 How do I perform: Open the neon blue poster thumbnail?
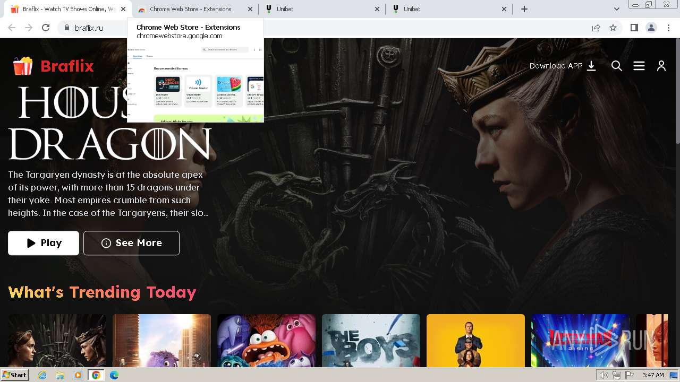click(x=580, y=341)
